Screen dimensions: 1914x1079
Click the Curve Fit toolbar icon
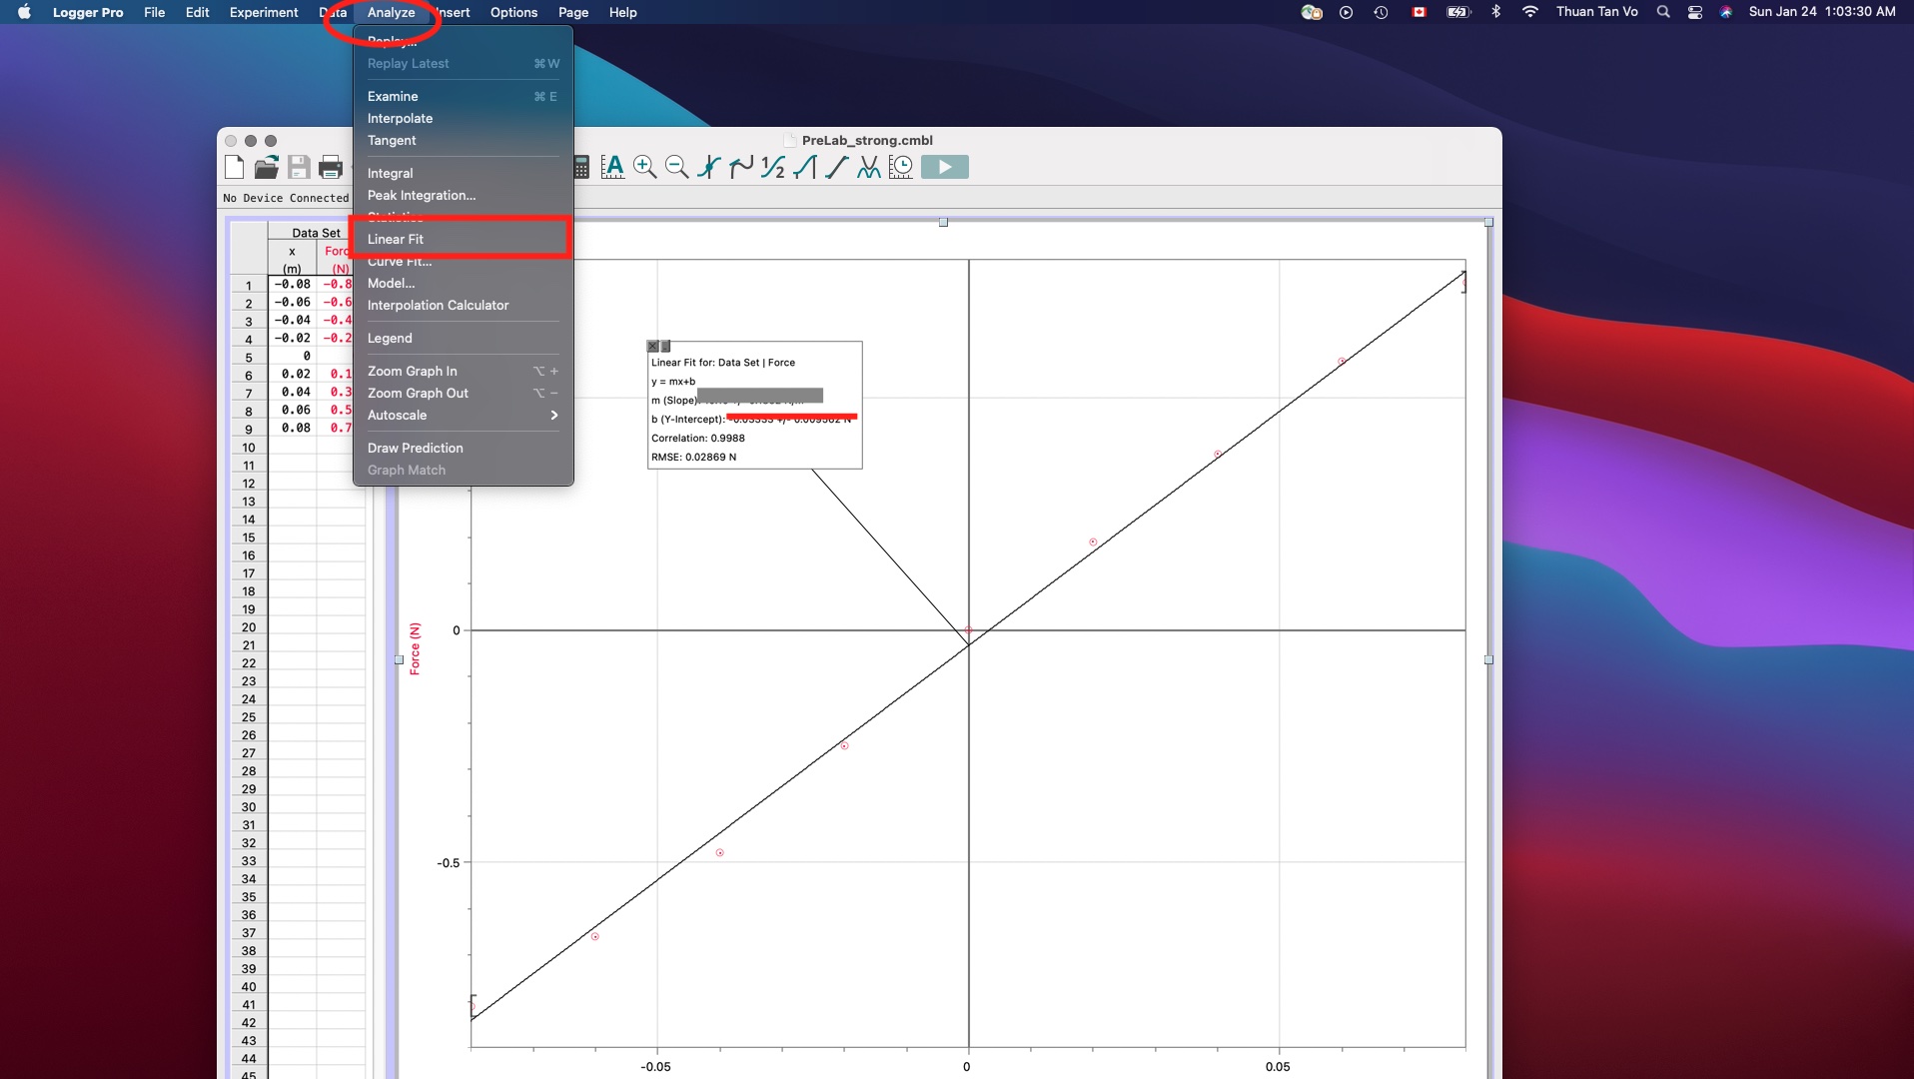click(869, 167)
